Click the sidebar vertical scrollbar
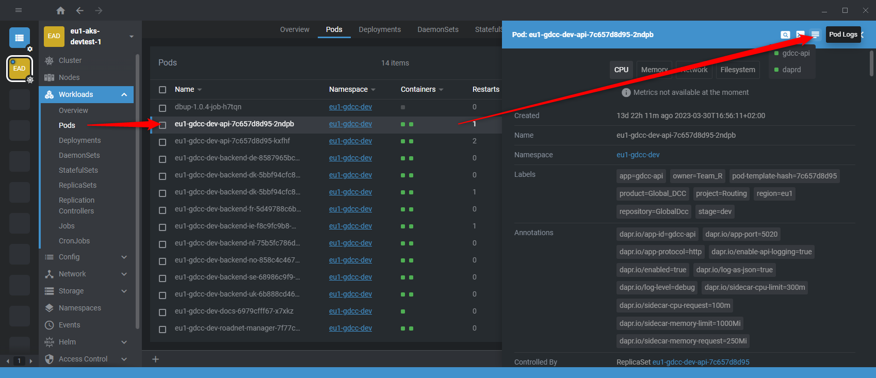 coord(137,191)
